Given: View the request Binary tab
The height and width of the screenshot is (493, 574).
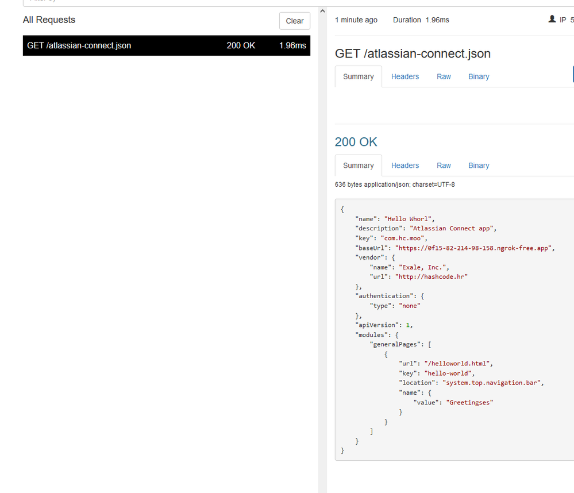Looking at the screenshot, I should point(479,76).
